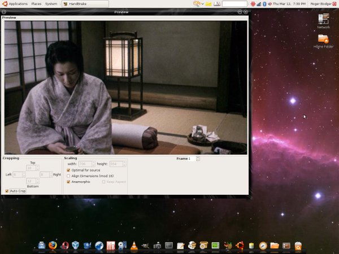Screen dimensions: 339x254
Task: Click the Bottom crop value spinner
Action: point(32,181)
